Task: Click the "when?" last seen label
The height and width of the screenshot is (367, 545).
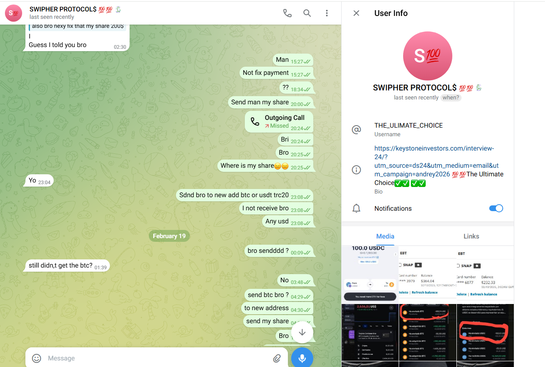Action: click(451, 97)
